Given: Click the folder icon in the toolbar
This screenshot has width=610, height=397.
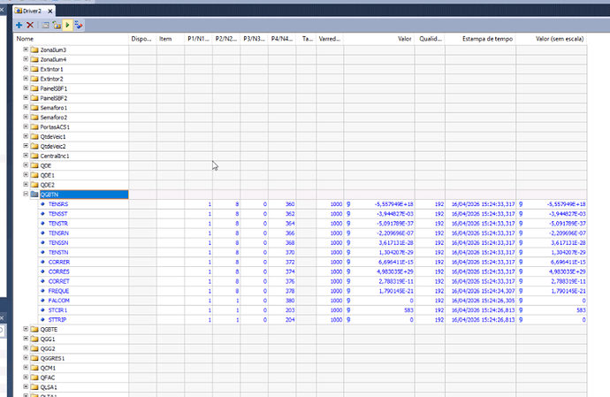Looking at the screenshot, I should pos(57,26).
